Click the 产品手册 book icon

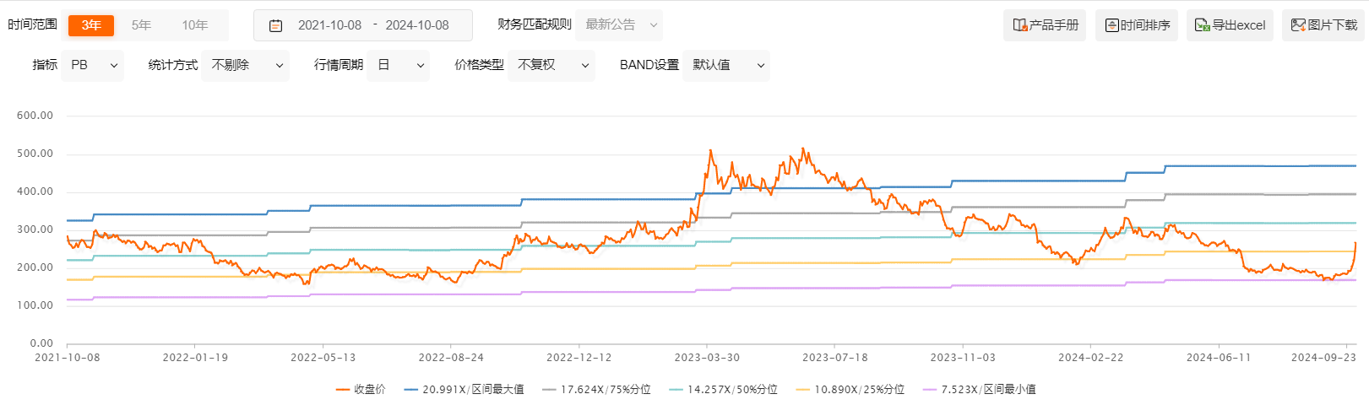[x=1020, y=25]
